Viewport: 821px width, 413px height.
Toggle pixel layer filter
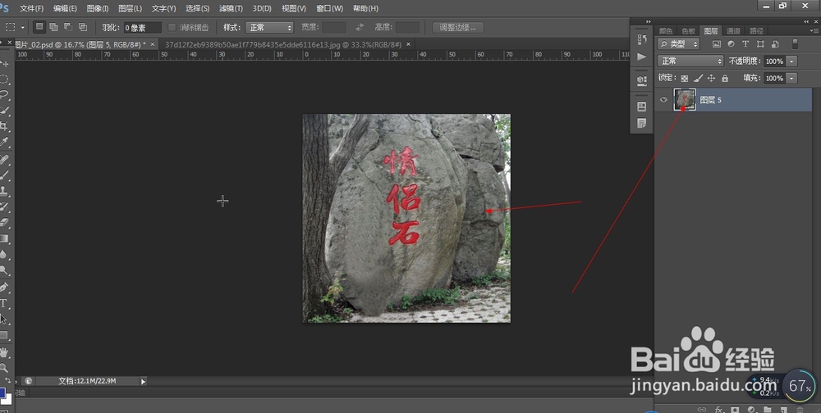717,44
